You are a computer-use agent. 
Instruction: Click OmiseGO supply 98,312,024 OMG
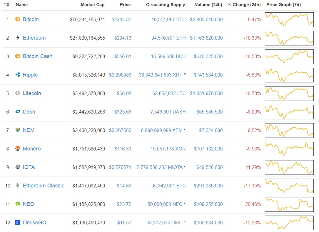(164, 223)
